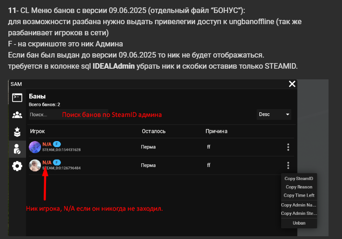Select Copy Admin Name menu entry
The width and height of the screenshot is (342, 239).
pos(299,205)
